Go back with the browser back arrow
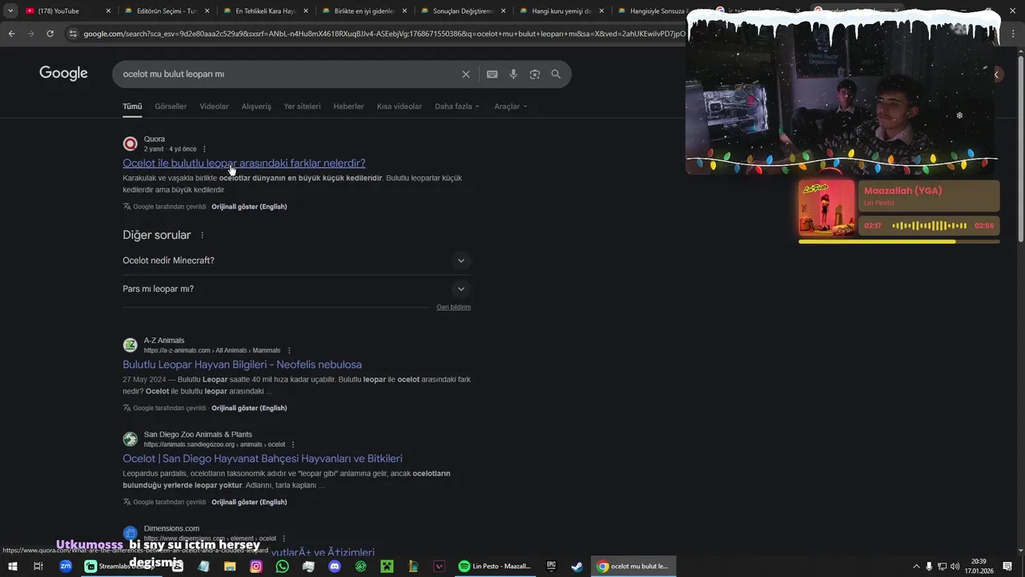 point(11,34)
